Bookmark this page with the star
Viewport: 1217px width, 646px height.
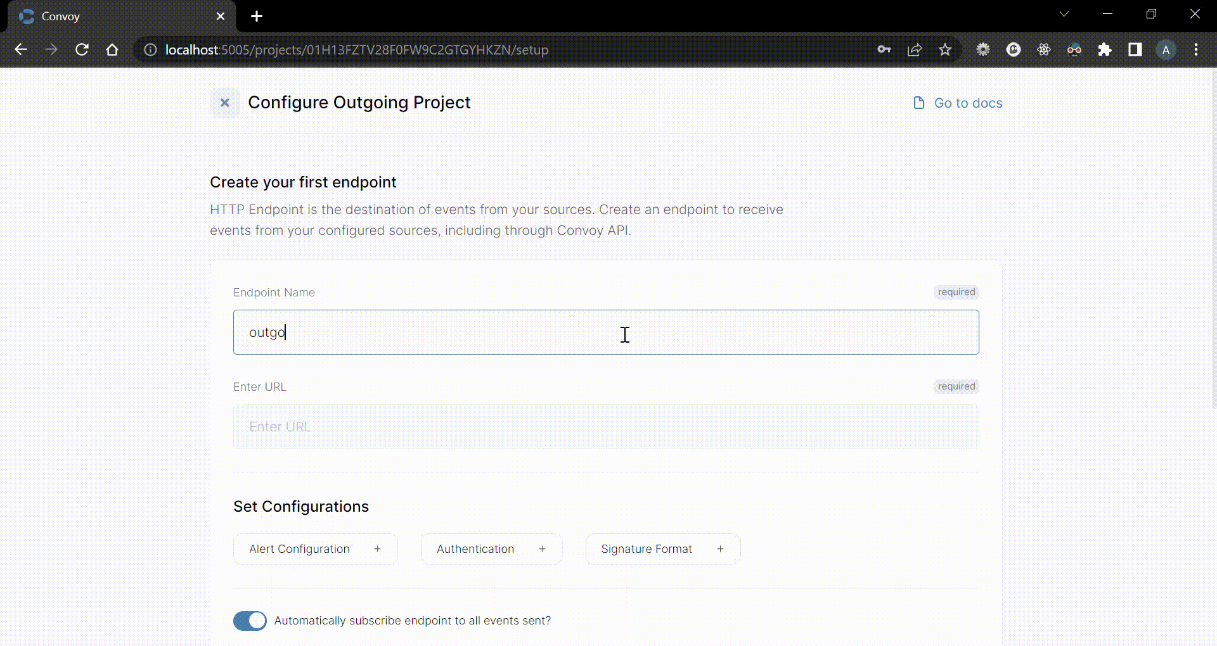click(x=944, y=49)
